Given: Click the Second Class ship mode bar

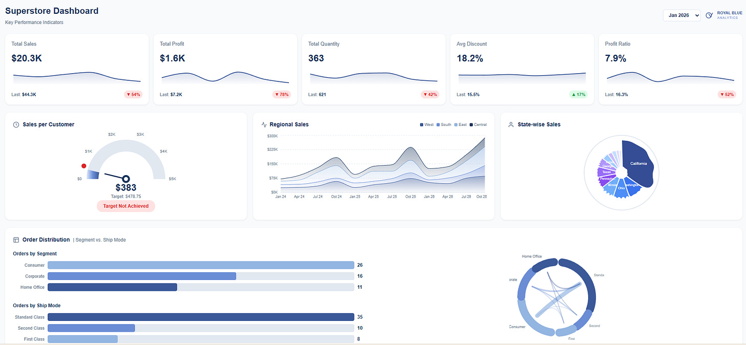Looking at the screenshot, I should (91, 328).
